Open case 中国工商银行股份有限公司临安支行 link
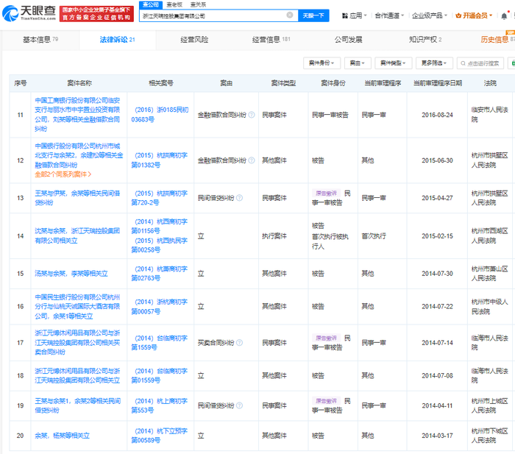 tap(77, 114)
